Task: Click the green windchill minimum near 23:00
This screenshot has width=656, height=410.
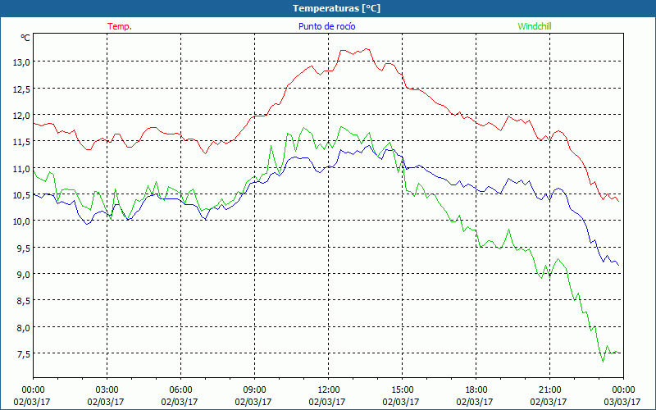Action: (x=603, y=362)
